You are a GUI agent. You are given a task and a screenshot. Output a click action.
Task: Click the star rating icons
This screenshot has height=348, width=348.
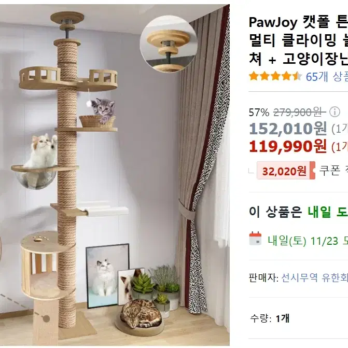(275, 76)
